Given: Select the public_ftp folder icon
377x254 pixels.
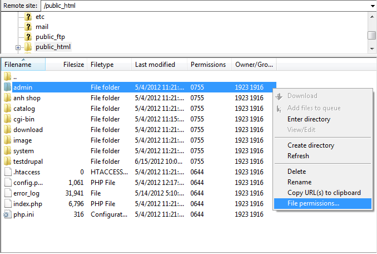Looking at the screenshot, I should click(28, 37).
